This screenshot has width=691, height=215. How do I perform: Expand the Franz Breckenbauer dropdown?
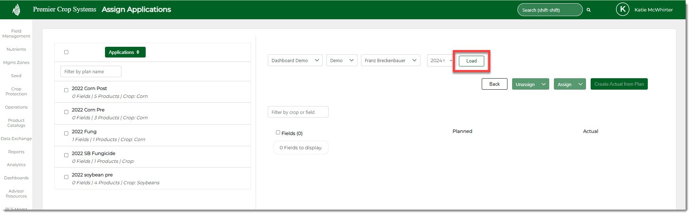point(390,60)
